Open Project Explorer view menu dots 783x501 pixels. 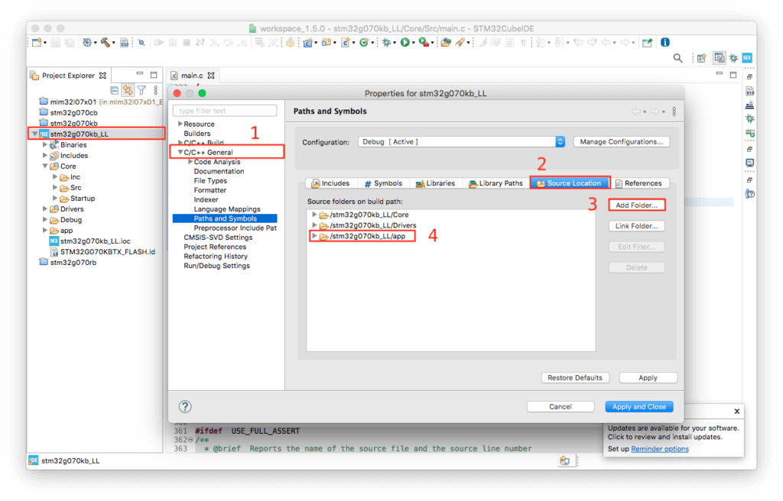(156, 90)
